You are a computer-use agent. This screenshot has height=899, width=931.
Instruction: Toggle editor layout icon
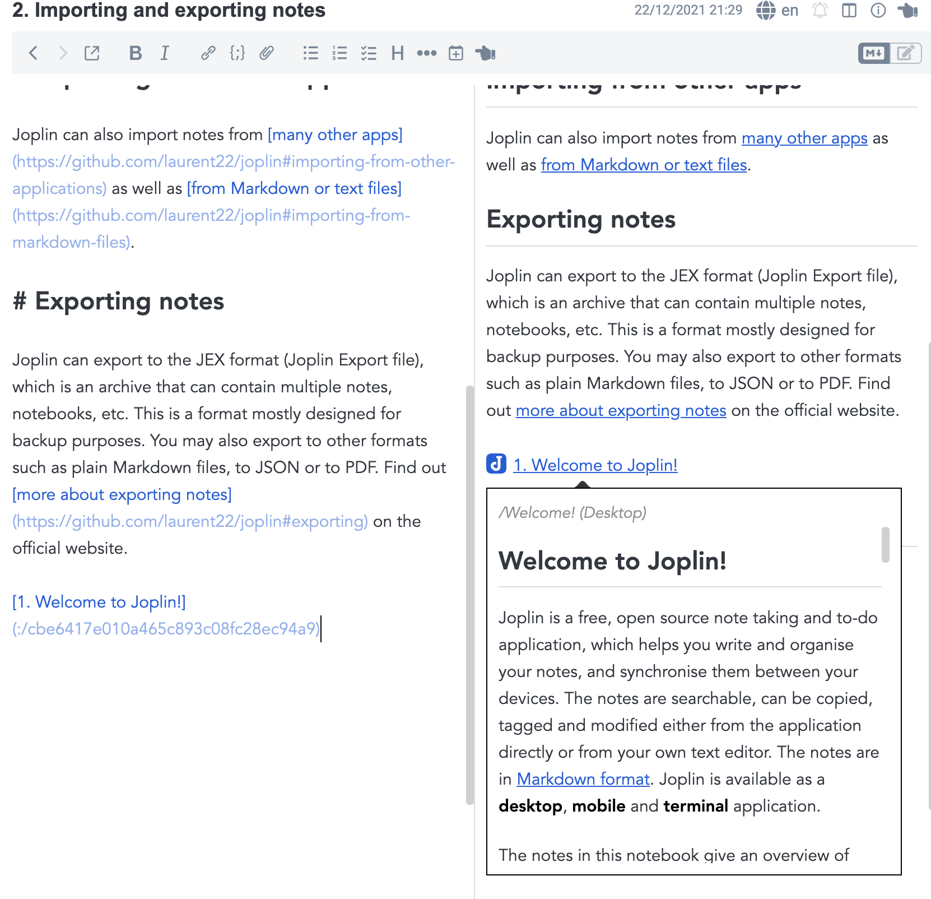pos(849,10)
